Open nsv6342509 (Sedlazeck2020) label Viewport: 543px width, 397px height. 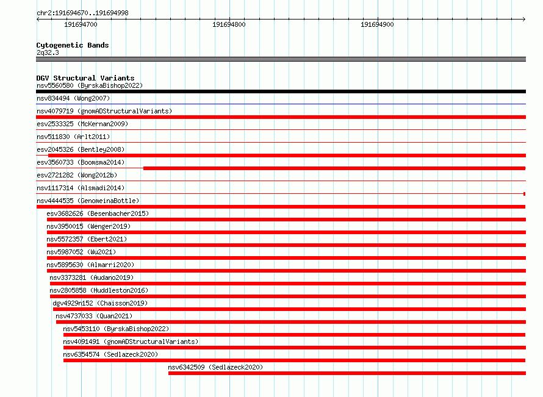point(215,367)
